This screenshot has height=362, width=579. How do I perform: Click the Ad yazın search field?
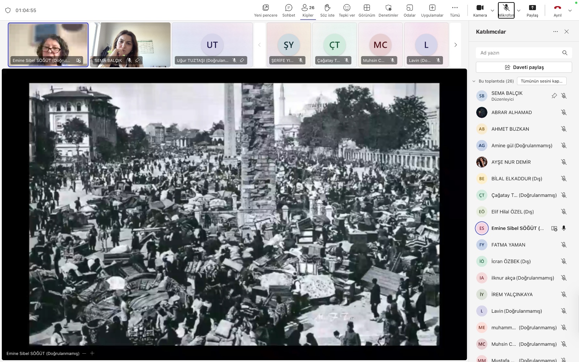point(519,53)
